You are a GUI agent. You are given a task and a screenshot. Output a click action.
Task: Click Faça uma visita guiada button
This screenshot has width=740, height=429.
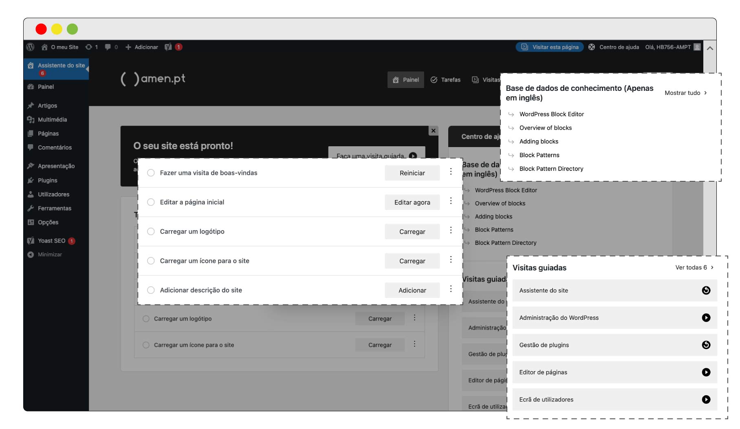[x=377, y=152]
